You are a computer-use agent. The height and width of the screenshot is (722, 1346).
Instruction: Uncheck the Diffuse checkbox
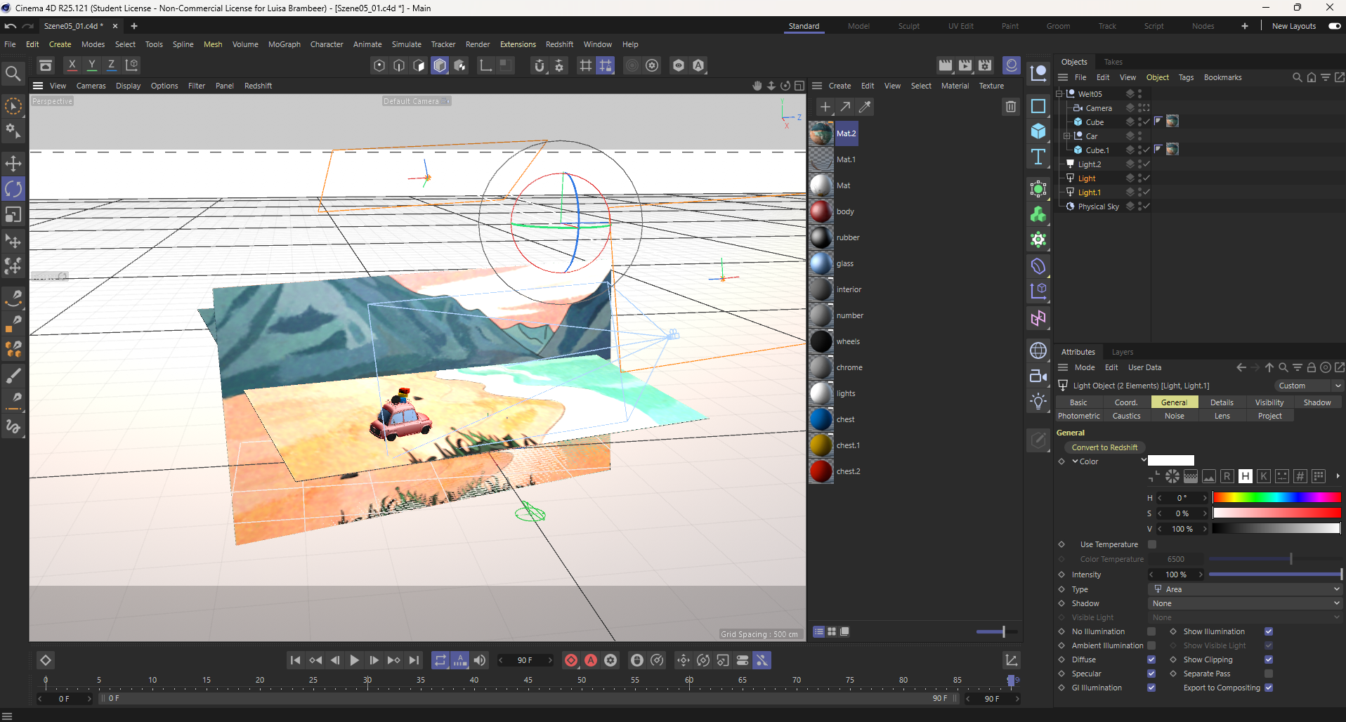pyautogui.click(x=1151, y=659)
